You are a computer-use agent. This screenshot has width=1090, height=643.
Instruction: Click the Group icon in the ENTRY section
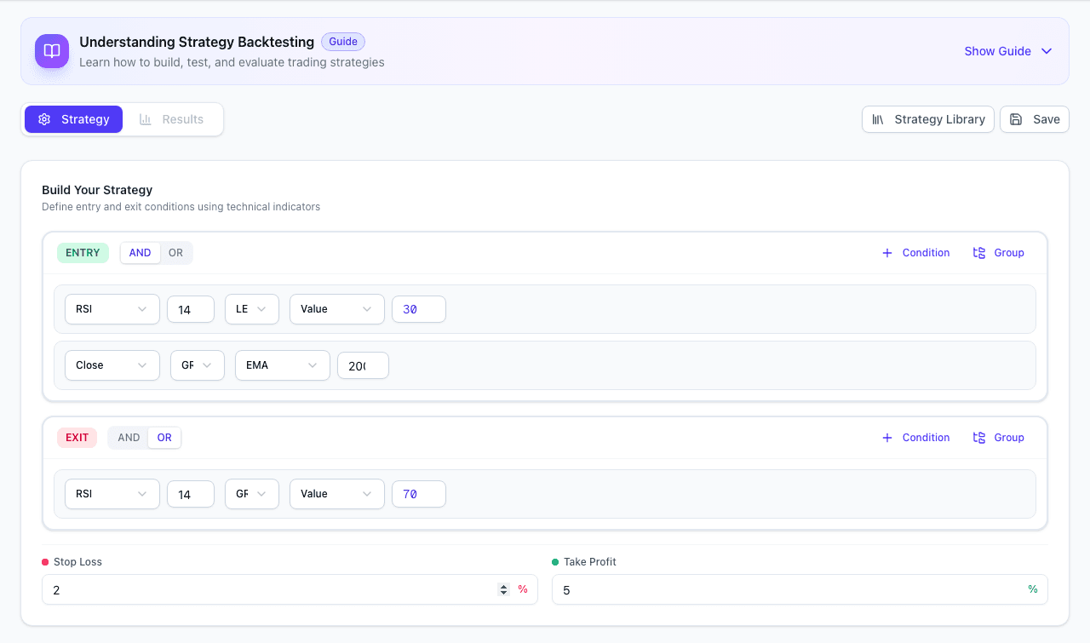[x=980, y=252]
